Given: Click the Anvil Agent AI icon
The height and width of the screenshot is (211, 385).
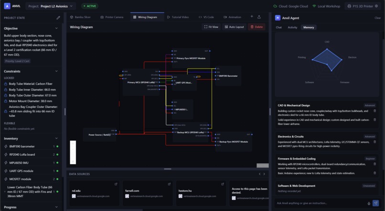Looking at the screenshot, I should click(278, 18).
